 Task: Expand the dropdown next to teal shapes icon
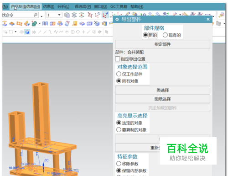click(x=40, y=24)
